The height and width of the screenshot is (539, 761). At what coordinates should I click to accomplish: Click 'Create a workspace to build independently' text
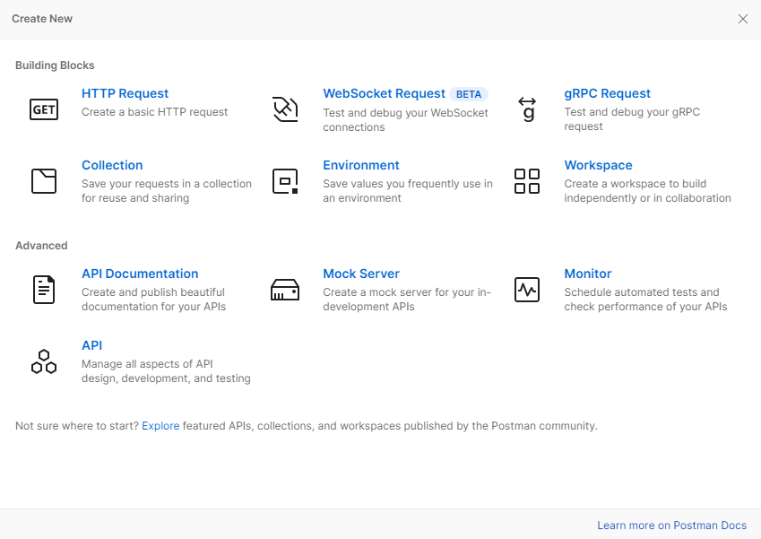point(647,191)
